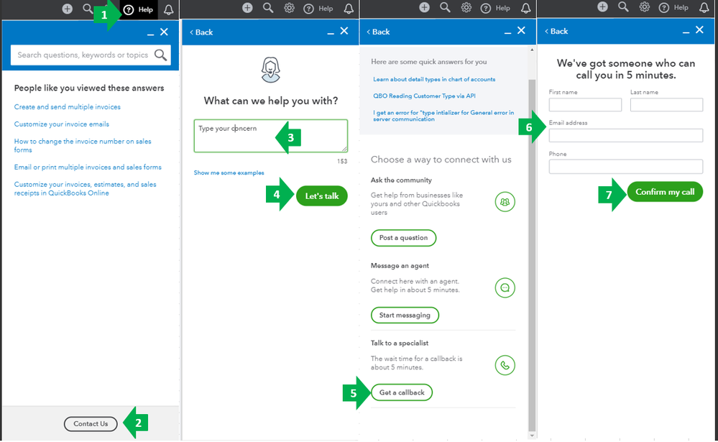Click scrollbar up arrow in third panel
Image resolution: width=718 pixels, height=442 pixels.
[532, 50]
